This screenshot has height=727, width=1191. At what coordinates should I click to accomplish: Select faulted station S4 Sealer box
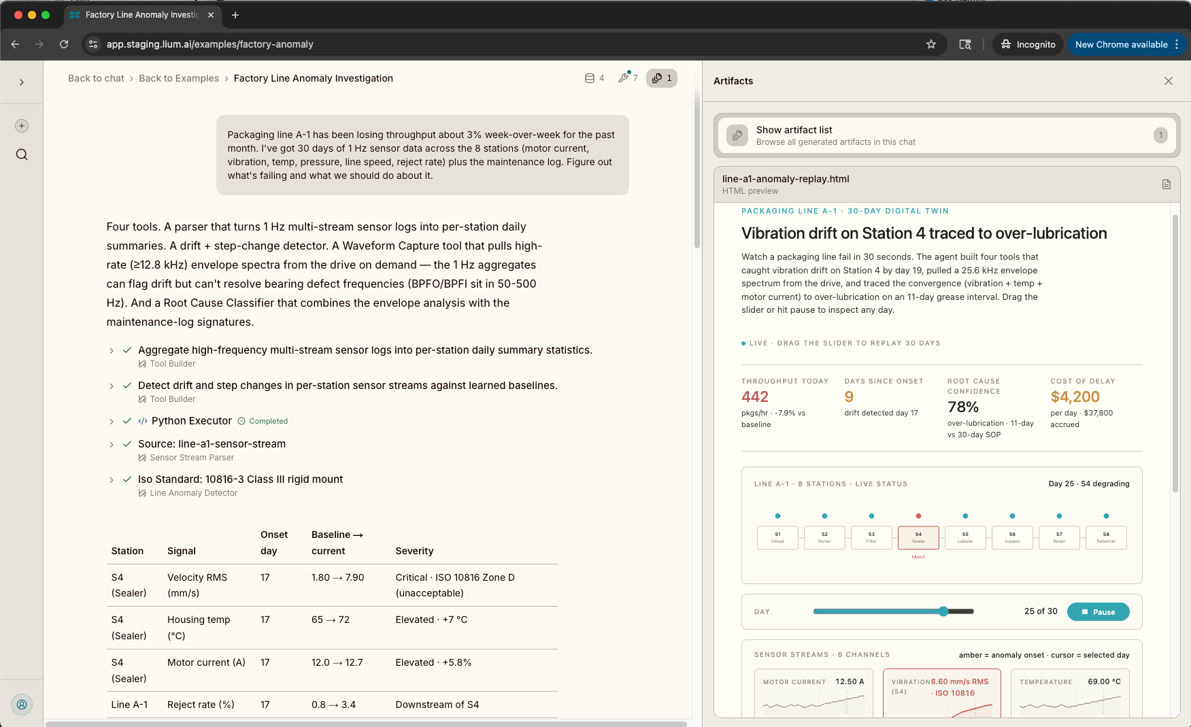coord(918,537)
